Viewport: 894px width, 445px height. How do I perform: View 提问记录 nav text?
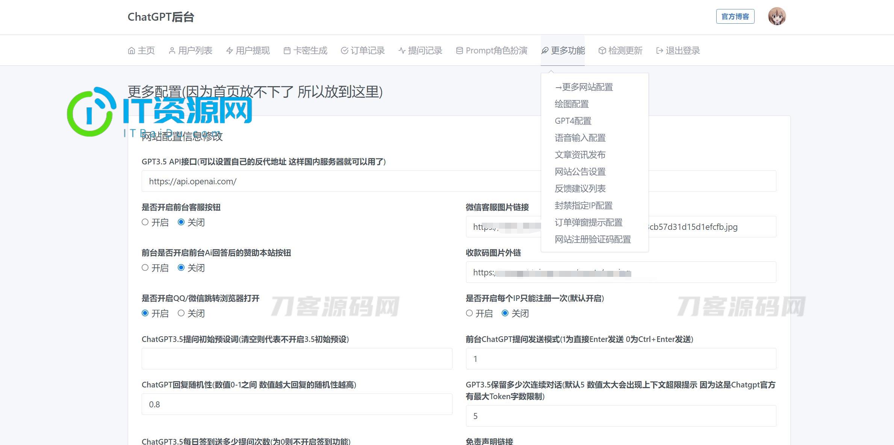[425, 50]
